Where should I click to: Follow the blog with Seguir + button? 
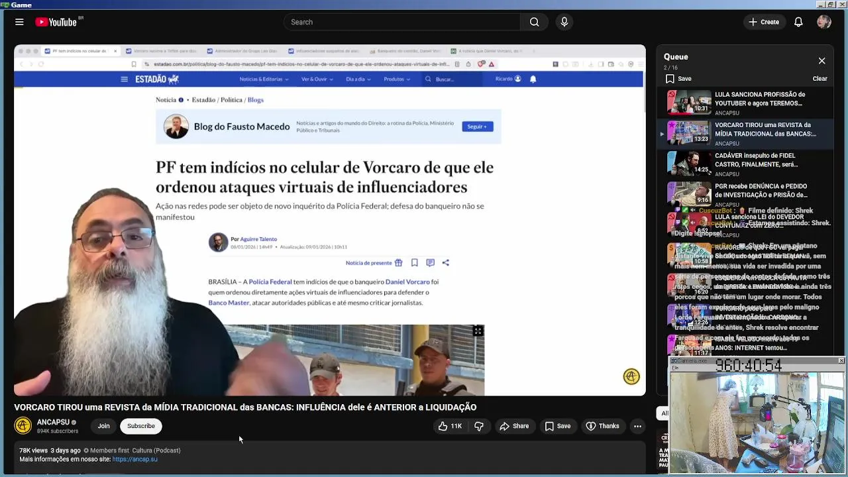pyautogui.click(x=477, y=127)
